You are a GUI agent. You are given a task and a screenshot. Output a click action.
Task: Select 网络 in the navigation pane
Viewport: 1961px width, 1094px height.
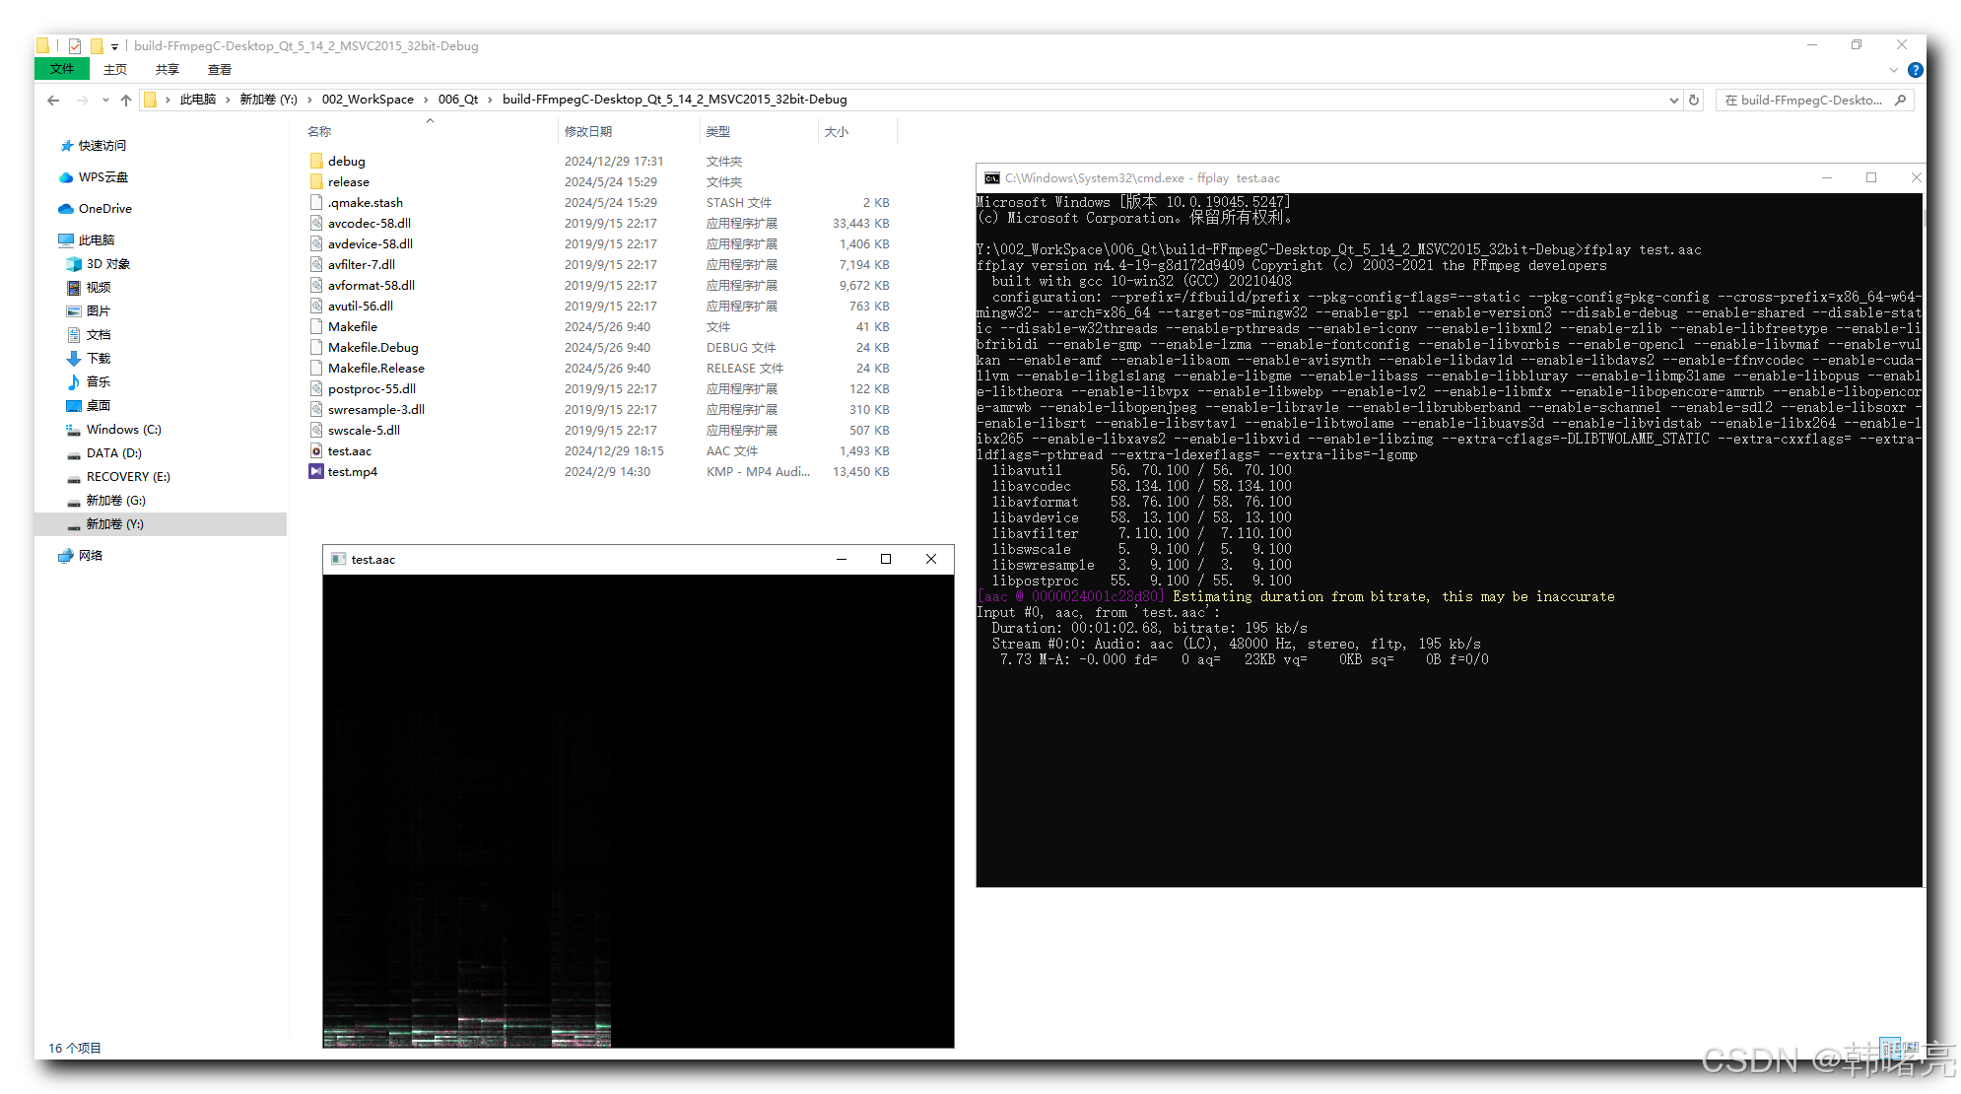(92, 555)
